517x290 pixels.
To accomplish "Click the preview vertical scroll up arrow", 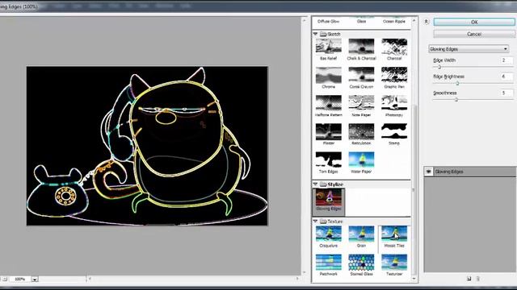I will click(304, 21).
